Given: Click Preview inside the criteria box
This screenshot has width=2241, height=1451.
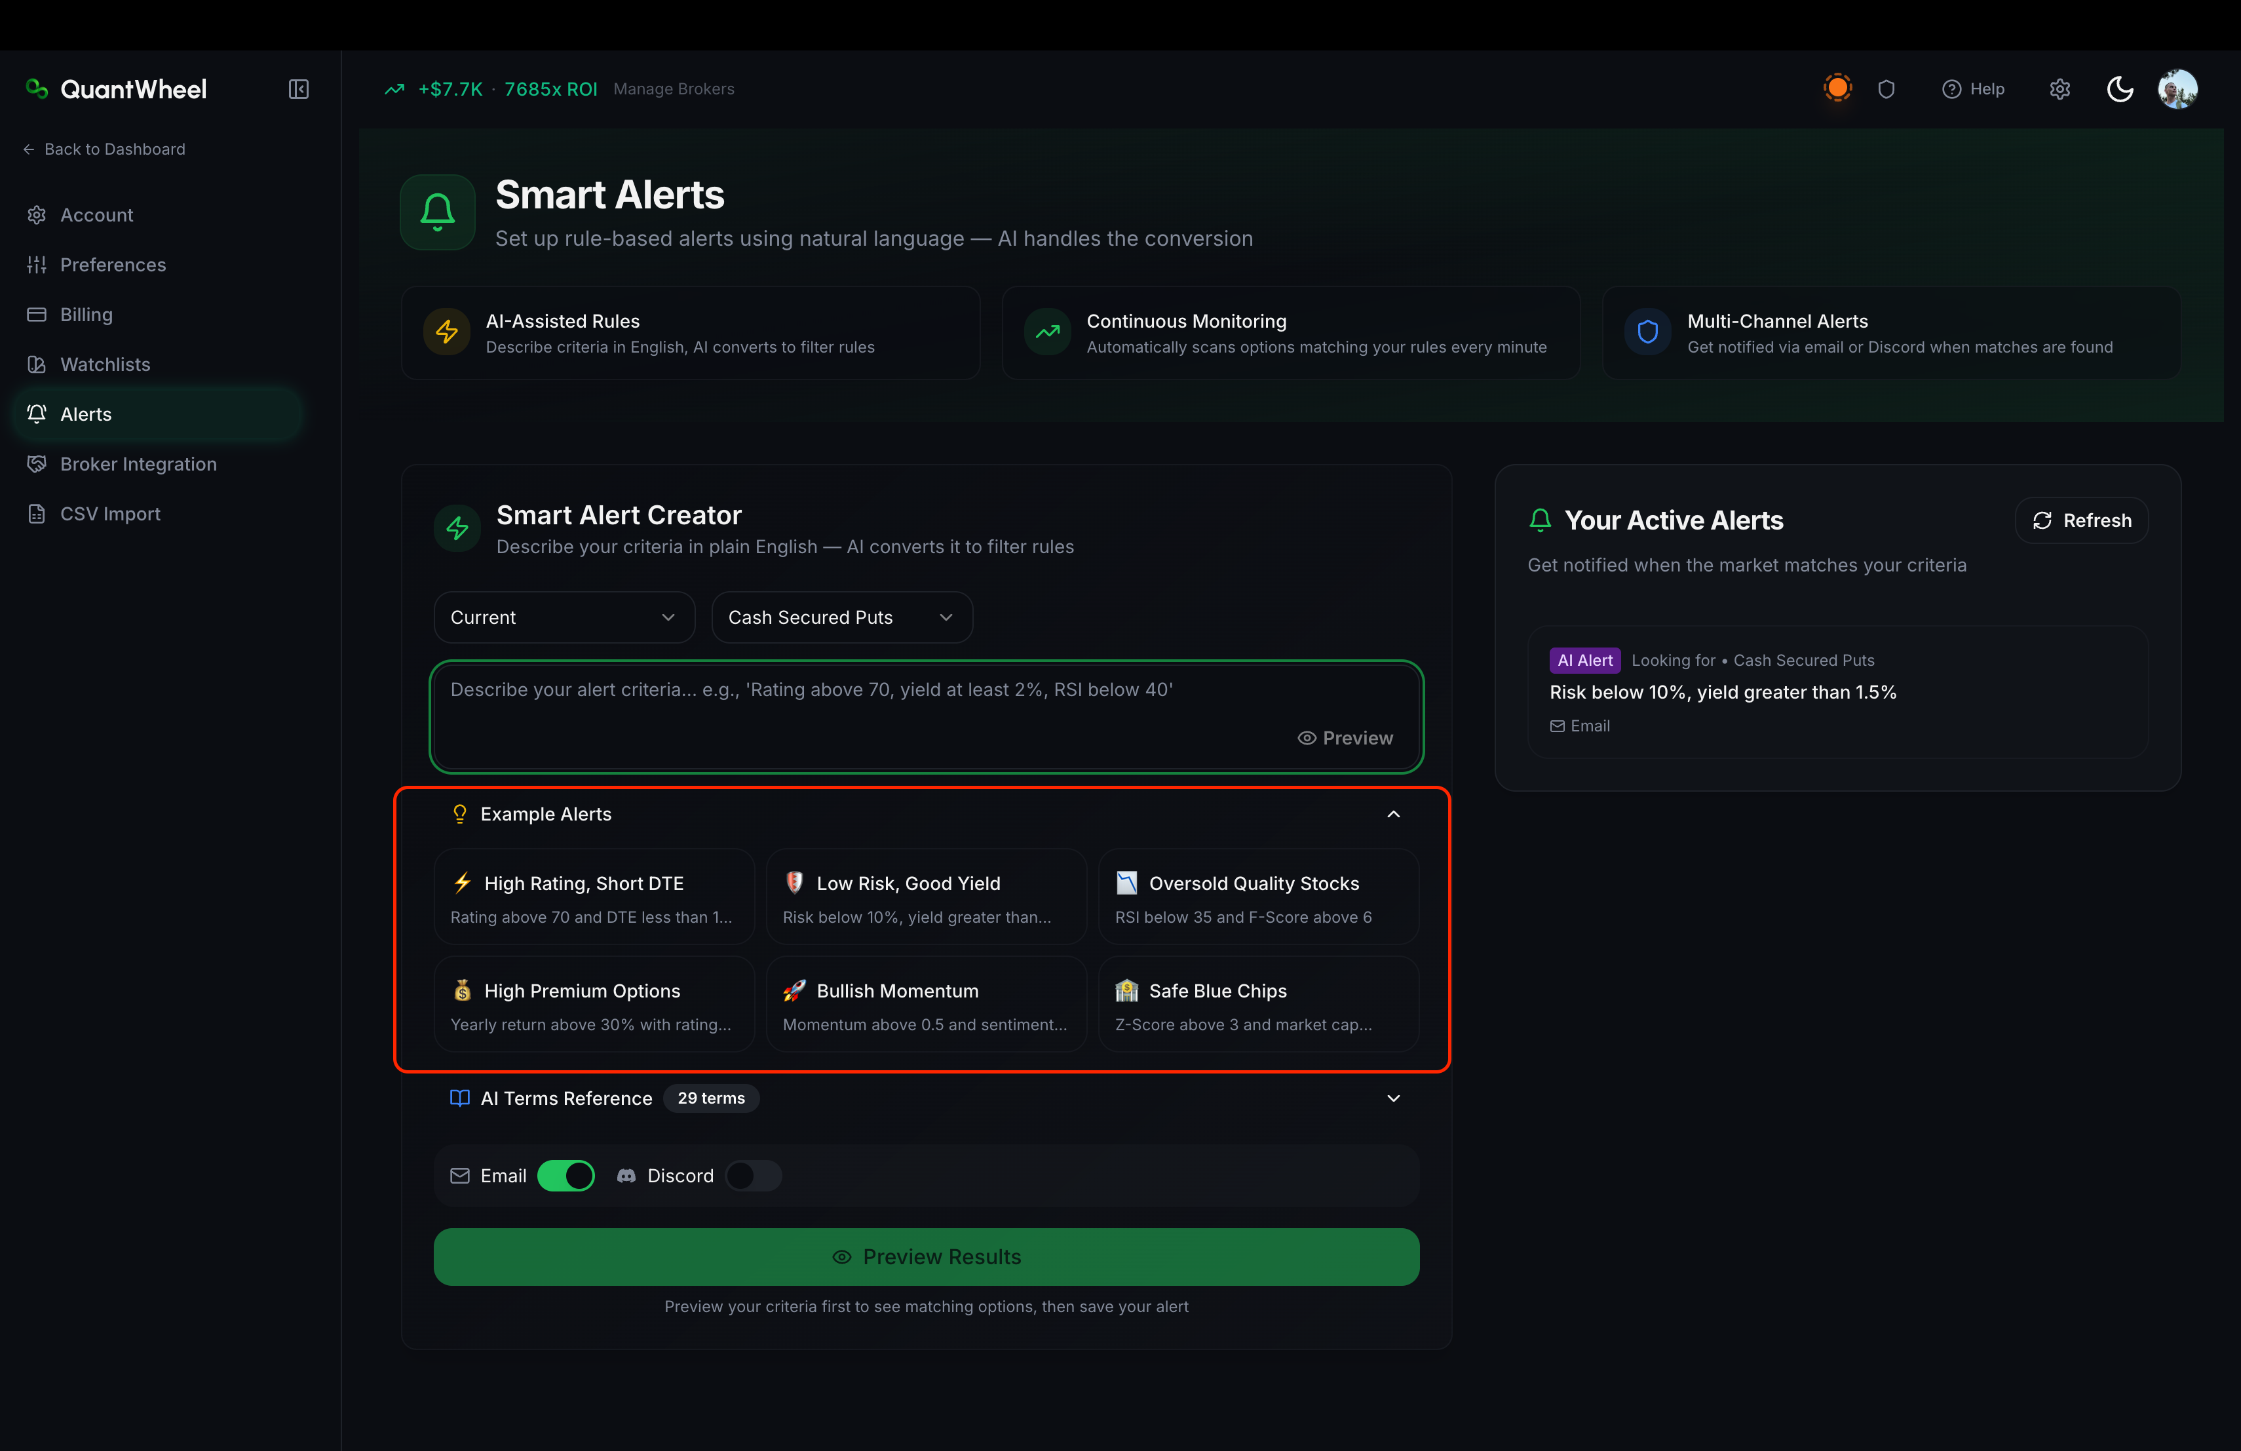Looking at the screenshot, I should tap(1345, 738).
